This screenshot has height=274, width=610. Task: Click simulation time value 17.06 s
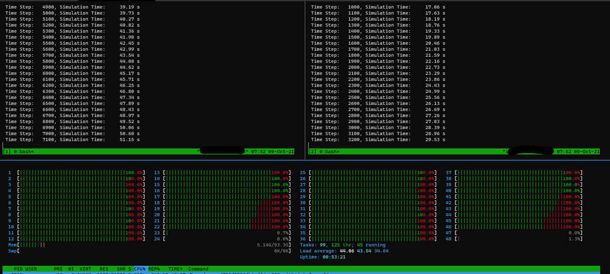click(x=435, y=7)
